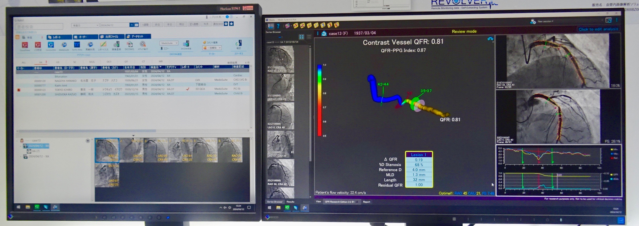Click the help question mark in Medis toolbar

278,26
